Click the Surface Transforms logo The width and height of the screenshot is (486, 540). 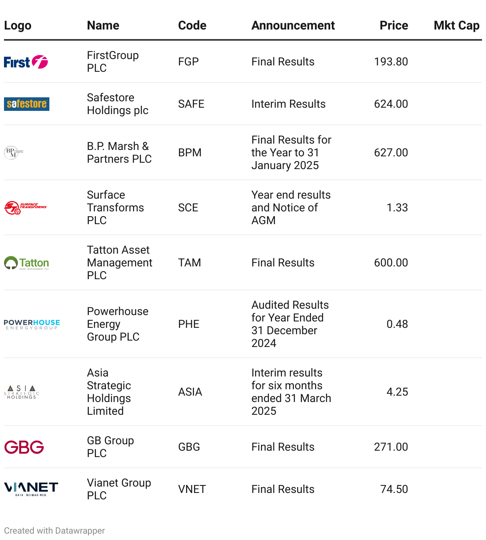click(x=25, y=207)
